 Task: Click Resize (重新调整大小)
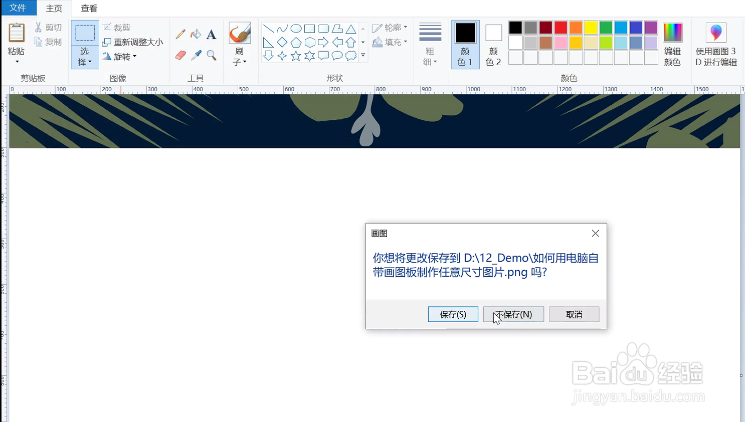(133, 42)
